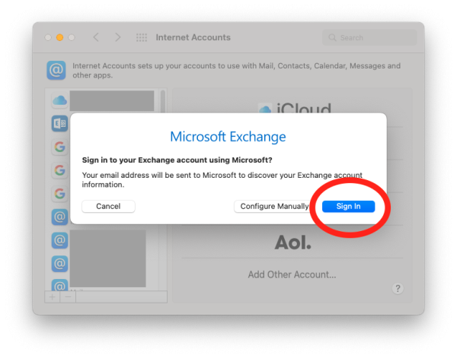Image resolution: width=457 pixels, height=358 pixels.
Task: Go forward with the right chevron
Action: pyautogui.click(x=117, y=37)
